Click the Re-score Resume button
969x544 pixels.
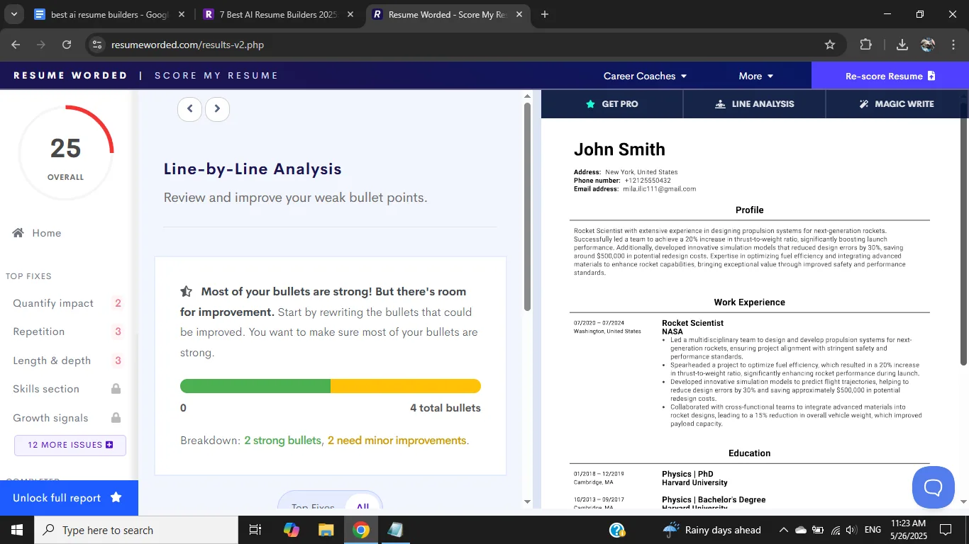click(890, 76)
